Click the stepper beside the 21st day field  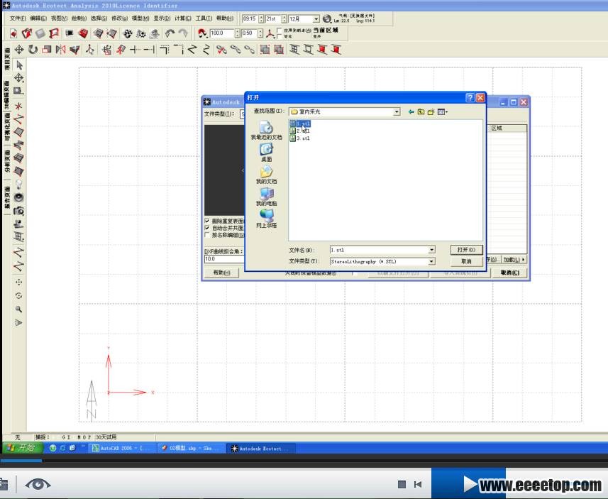(284, 19)
